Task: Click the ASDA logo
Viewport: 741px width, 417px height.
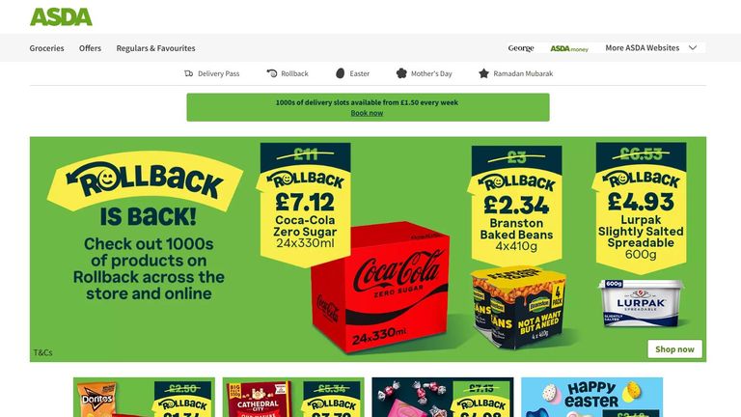Action: (x=61, y=17)
